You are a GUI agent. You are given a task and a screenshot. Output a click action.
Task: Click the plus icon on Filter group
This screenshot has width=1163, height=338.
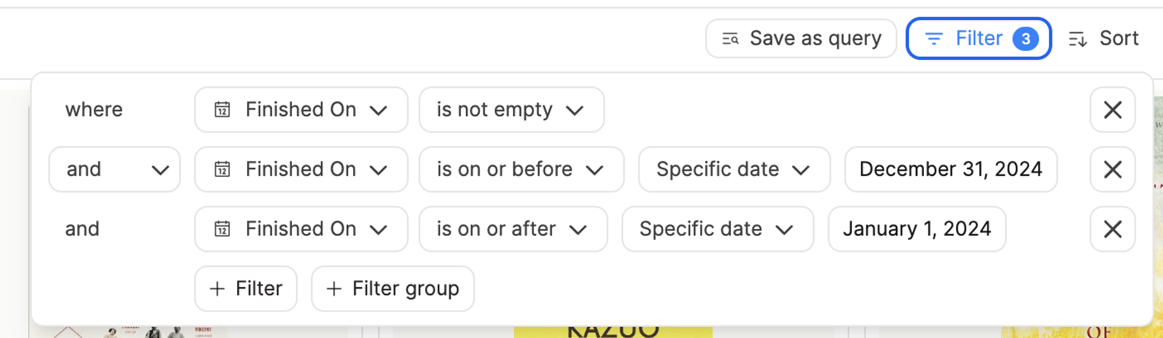coord(334,289)
